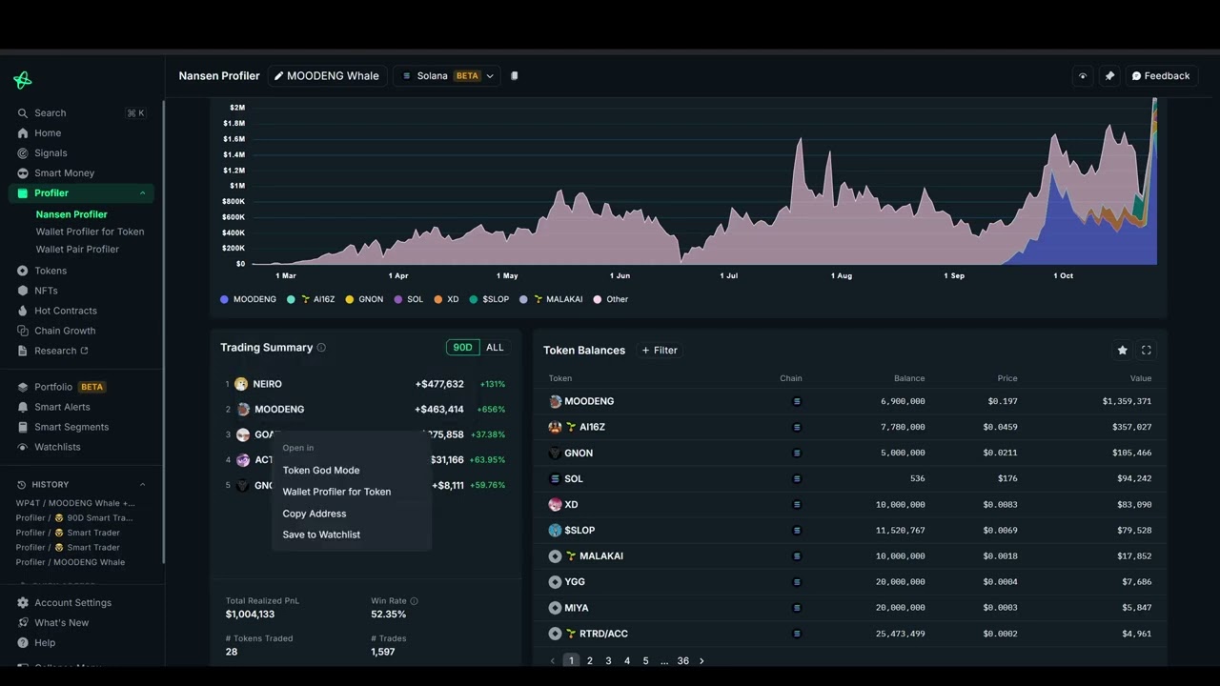The image size is (1220, 686).
Task: Open Help in the sidebar
Action: click(45, 643)
